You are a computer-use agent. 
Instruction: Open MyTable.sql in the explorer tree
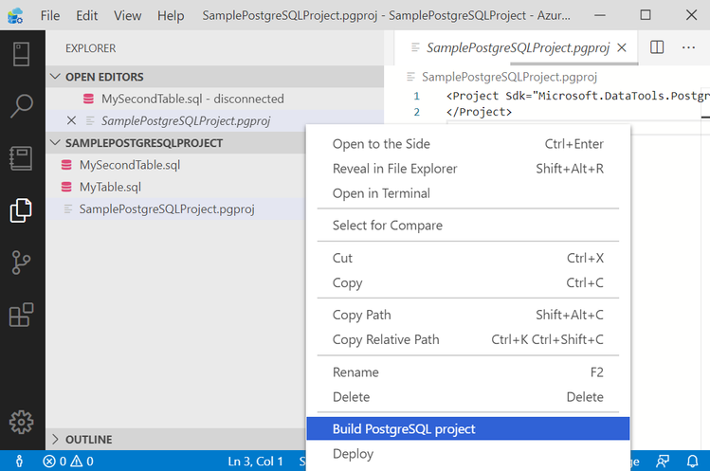point(110,187)
